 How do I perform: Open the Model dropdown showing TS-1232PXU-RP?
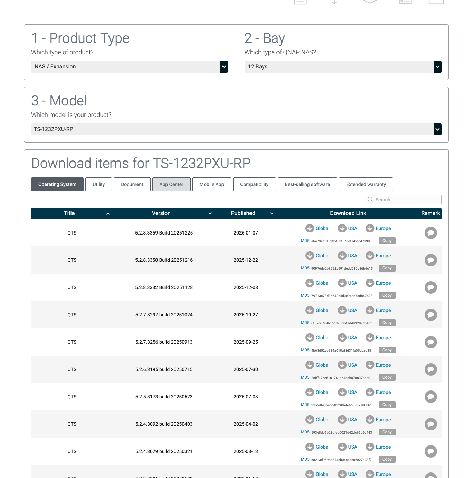(236, 129)
